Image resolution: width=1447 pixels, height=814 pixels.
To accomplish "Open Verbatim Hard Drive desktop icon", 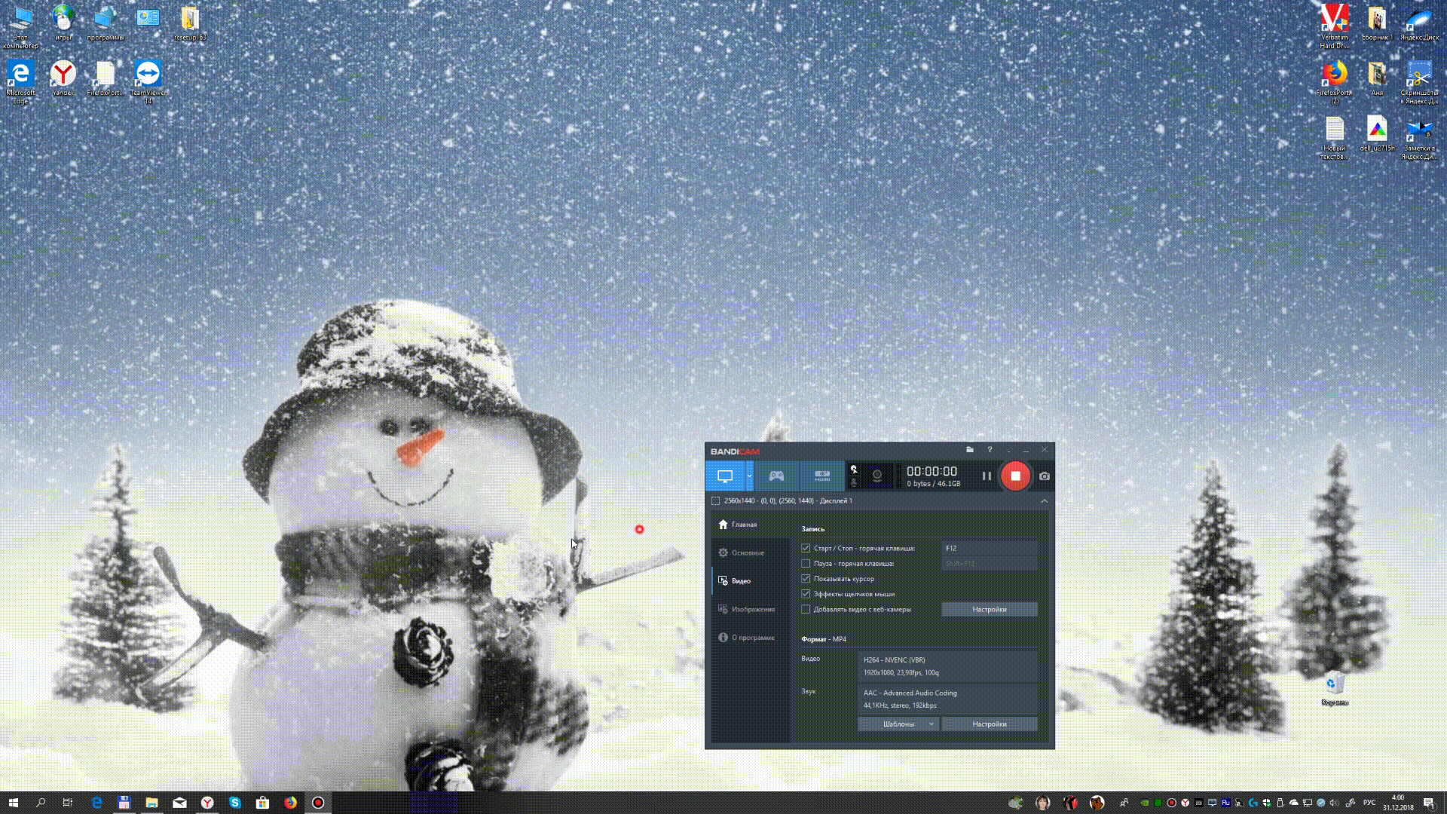I will coord(1334,26).
